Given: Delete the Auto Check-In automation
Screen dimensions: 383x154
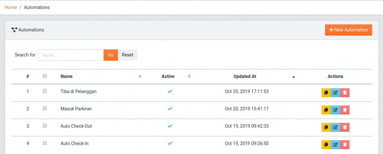Looking at the screenshot, I should 344,145.
